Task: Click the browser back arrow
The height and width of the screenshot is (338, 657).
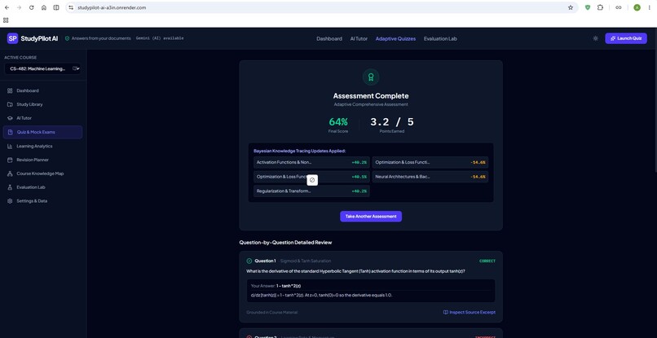Action: pyautogui.click(x=7, y=7)
